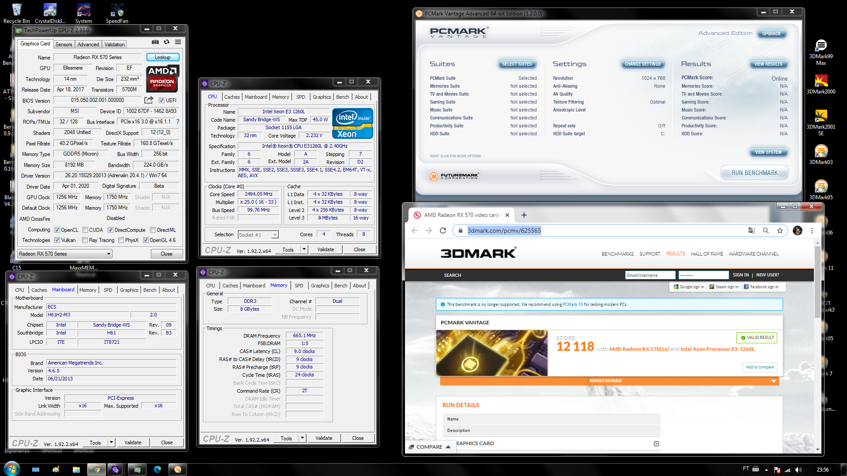Image resolution: width=847 pixels, height=476 pixels.
Task: Open the Recycle Bin desktop icon
Action: (17, 13)
